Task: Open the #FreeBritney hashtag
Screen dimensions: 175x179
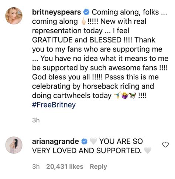Action: 54,105
